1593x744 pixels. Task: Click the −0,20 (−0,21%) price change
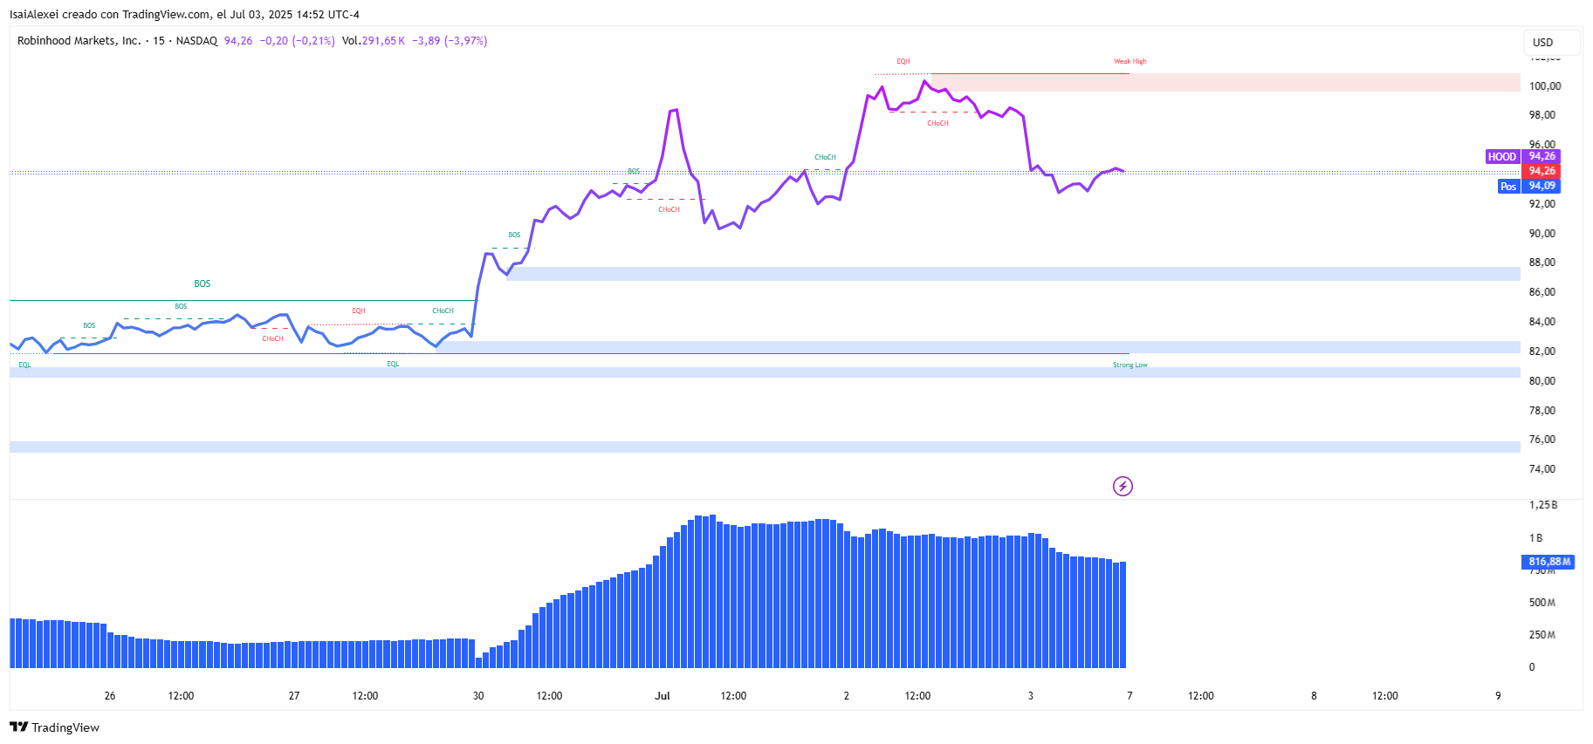point(298,41)
